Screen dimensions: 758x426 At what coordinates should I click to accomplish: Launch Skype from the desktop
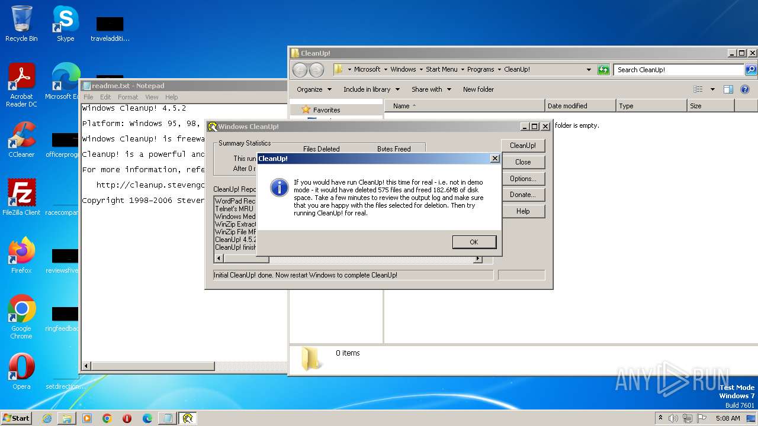tap(65, 24)
